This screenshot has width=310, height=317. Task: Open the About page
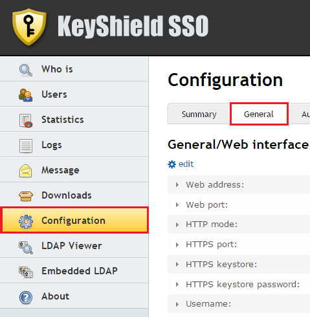tap(74, 296)
